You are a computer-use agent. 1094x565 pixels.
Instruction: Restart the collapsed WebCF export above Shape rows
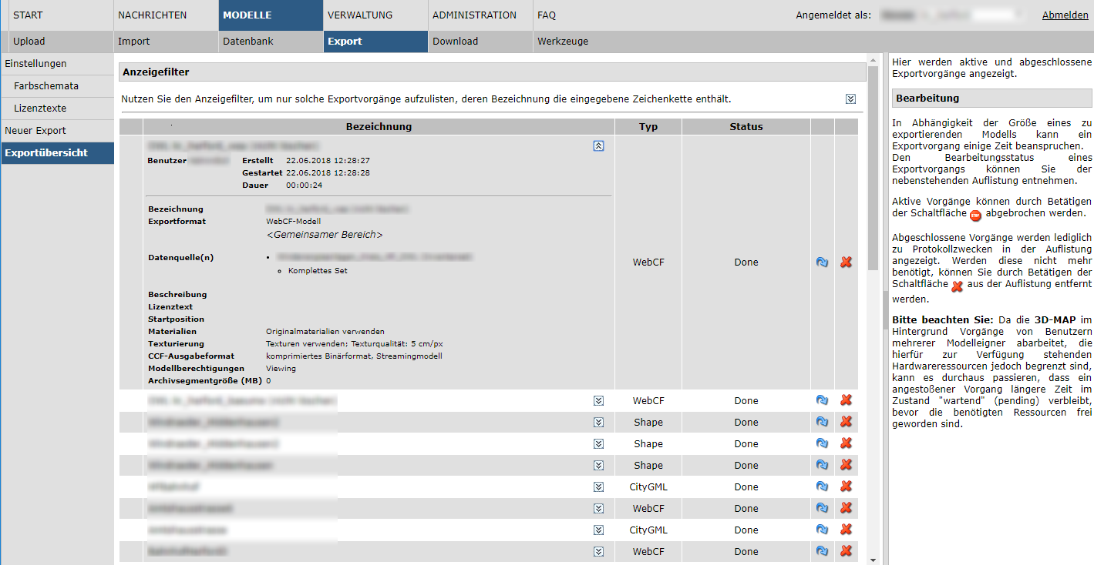click(x=822, y=400)
